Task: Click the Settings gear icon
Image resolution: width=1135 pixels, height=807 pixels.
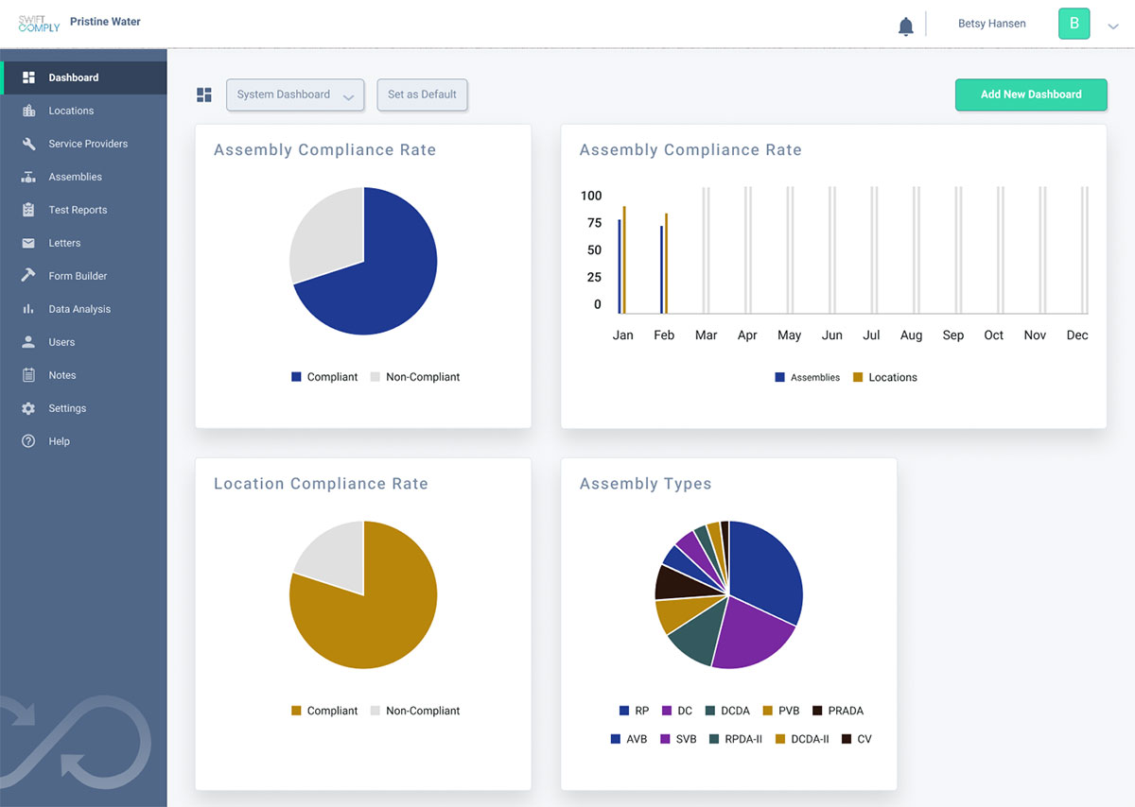Action: coord(28,408)
